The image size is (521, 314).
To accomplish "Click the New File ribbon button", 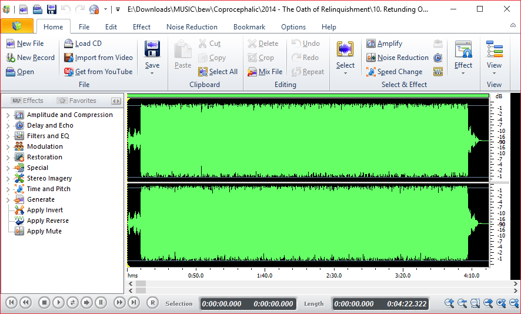I will (25, 44).
